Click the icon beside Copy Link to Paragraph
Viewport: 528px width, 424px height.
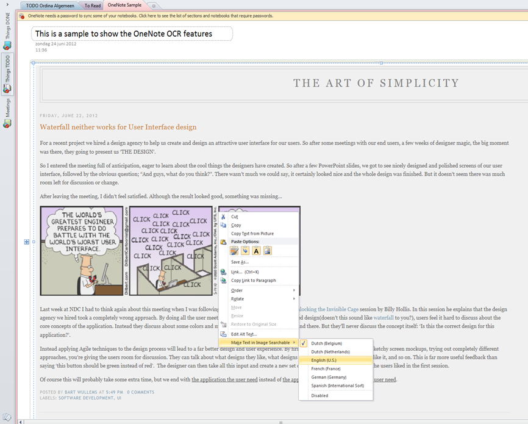coord(223,281)
